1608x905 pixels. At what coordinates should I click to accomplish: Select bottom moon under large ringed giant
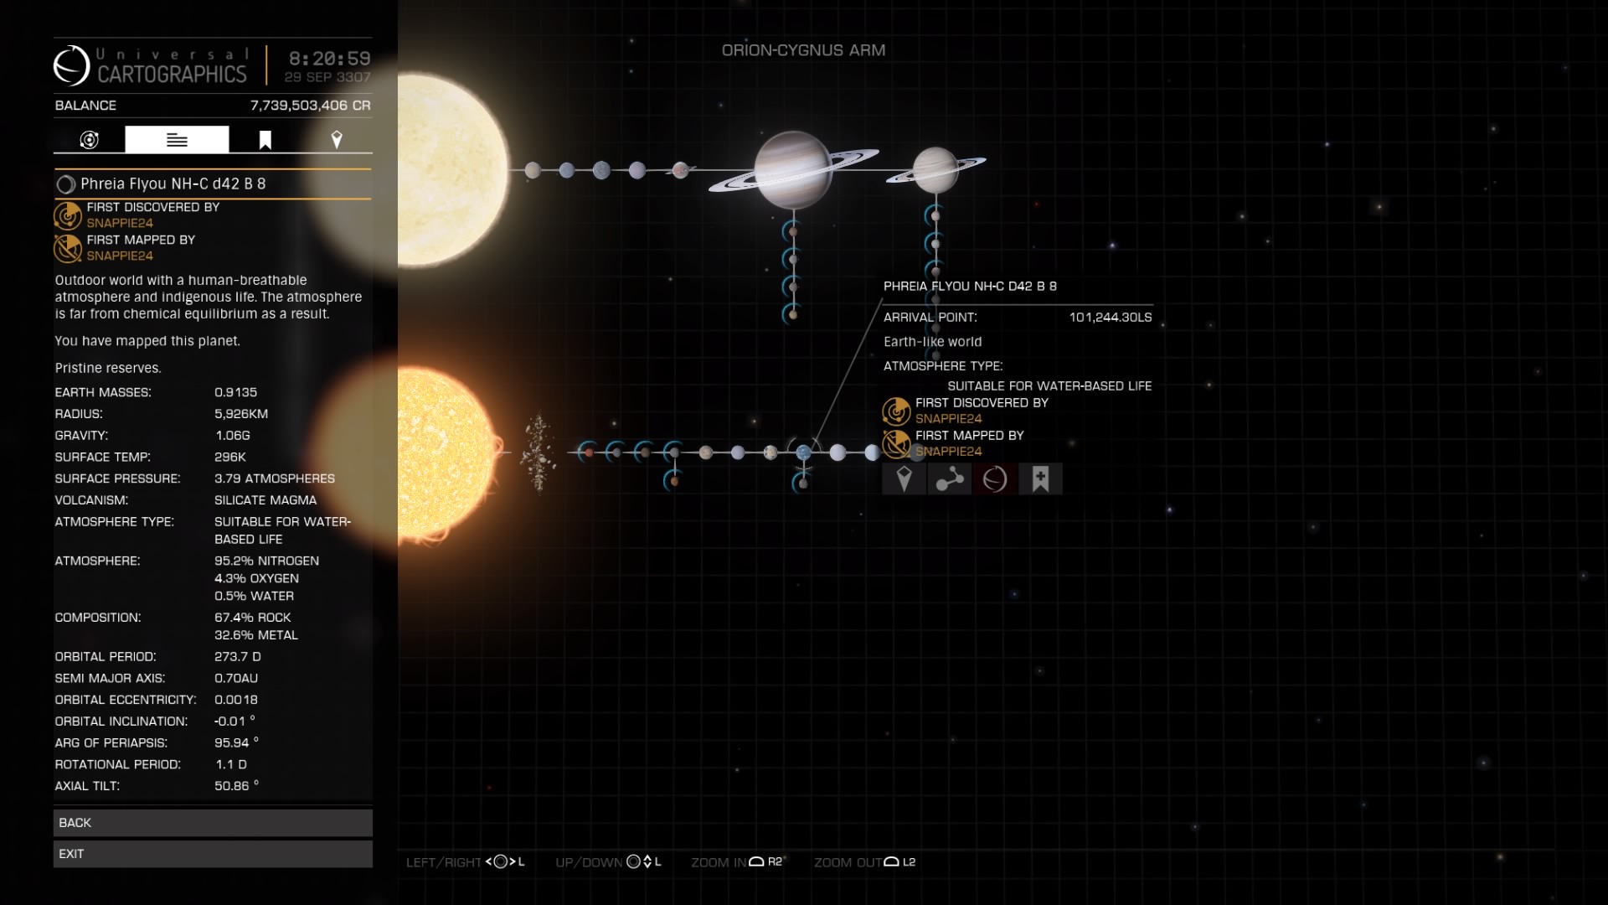[792, 315]
